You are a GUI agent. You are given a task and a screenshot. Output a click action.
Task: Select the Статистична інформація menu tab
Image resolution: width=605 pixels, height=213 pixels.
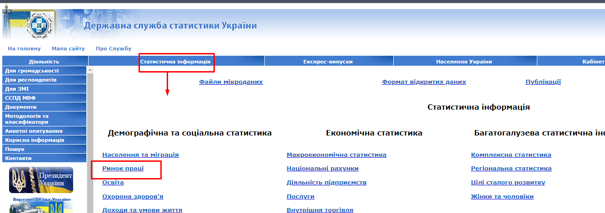[x=175, y=62]
